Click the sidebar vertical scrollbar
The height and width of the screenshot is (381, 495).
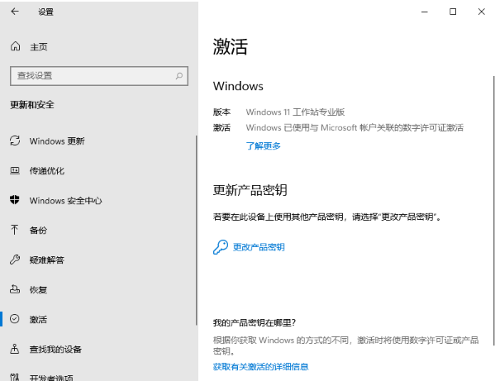[x=197, y=231]
